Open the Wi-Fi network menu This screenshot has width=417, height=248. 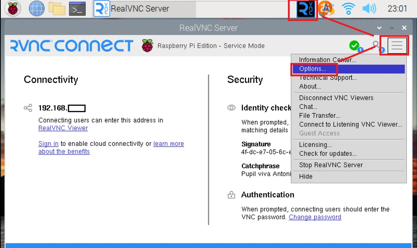click(347, 9)
